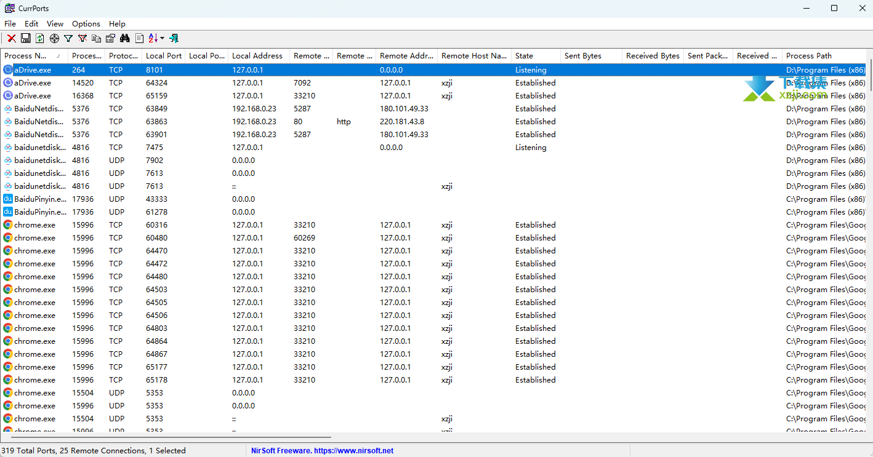Generate HTML report toolbar icon
Screen dimensions: 873x457
click(140, 38)
